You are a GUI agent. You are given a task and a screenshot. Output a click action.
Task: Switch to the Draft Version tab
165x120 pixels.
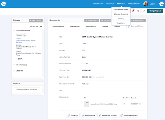point(75,26)
